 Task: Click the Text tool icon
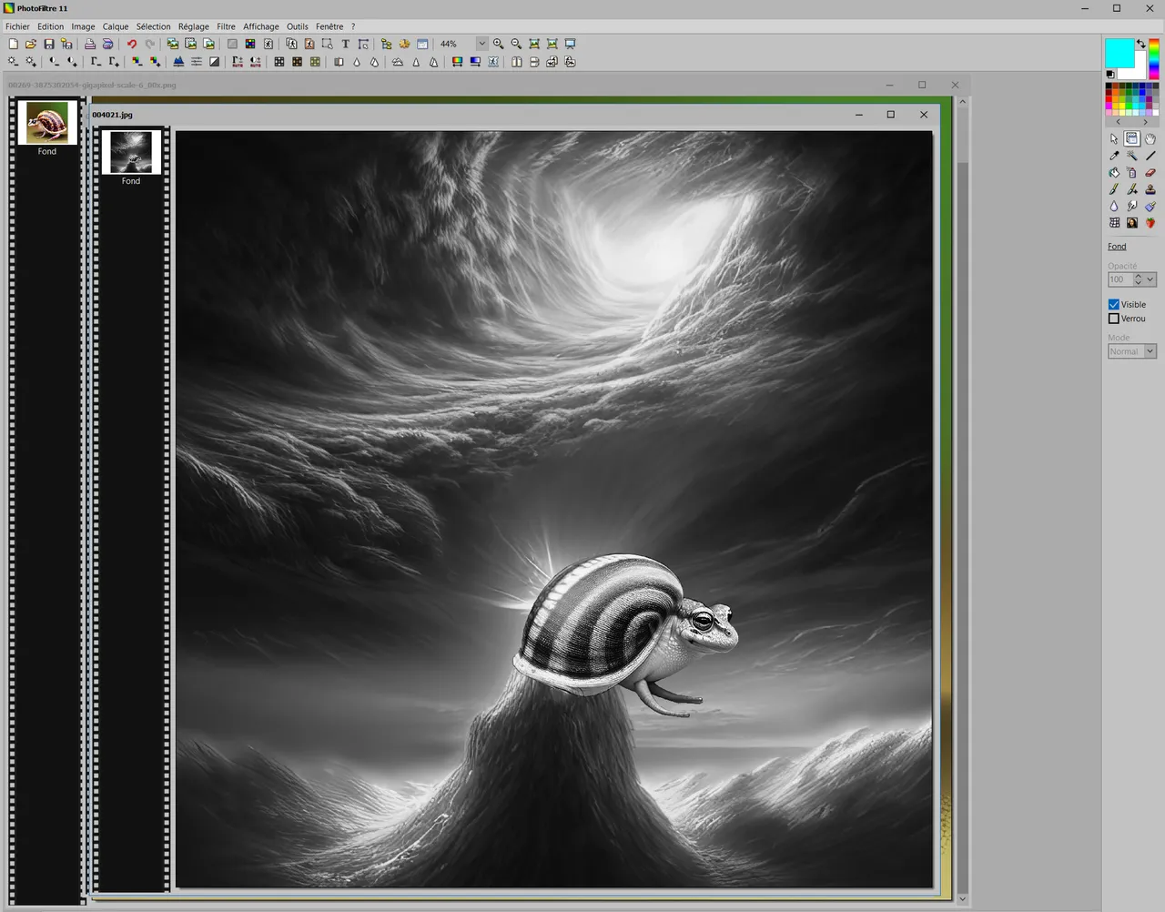[x=345, y=44]
